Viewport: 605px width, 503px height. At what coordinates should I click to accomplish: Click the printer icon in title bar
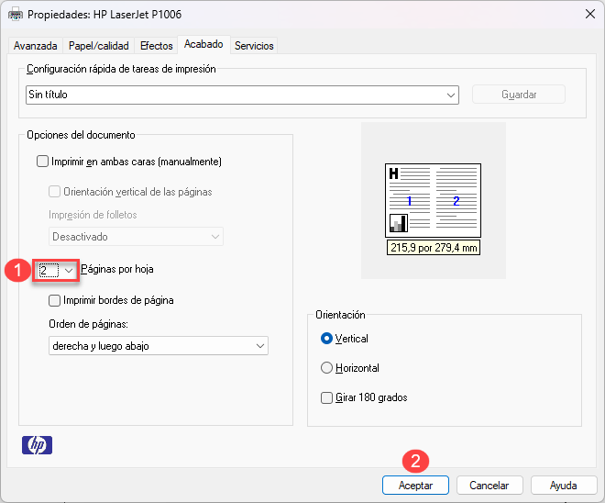(16, 15)
